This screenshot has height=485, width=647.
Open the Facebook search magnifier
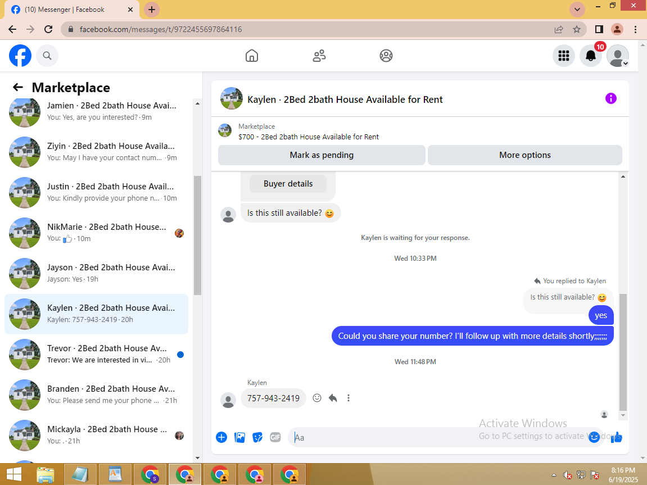[x=47, y=56]
